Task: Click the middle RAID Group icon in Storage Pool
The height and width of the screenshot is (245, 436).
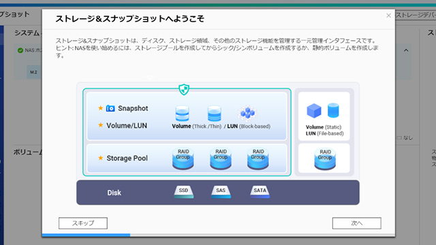Action: pos(221,159)
